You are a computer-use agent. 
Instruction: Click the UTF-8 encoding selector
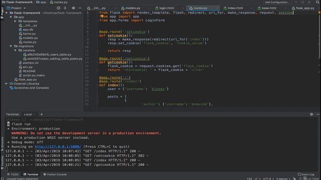point(268,178)
